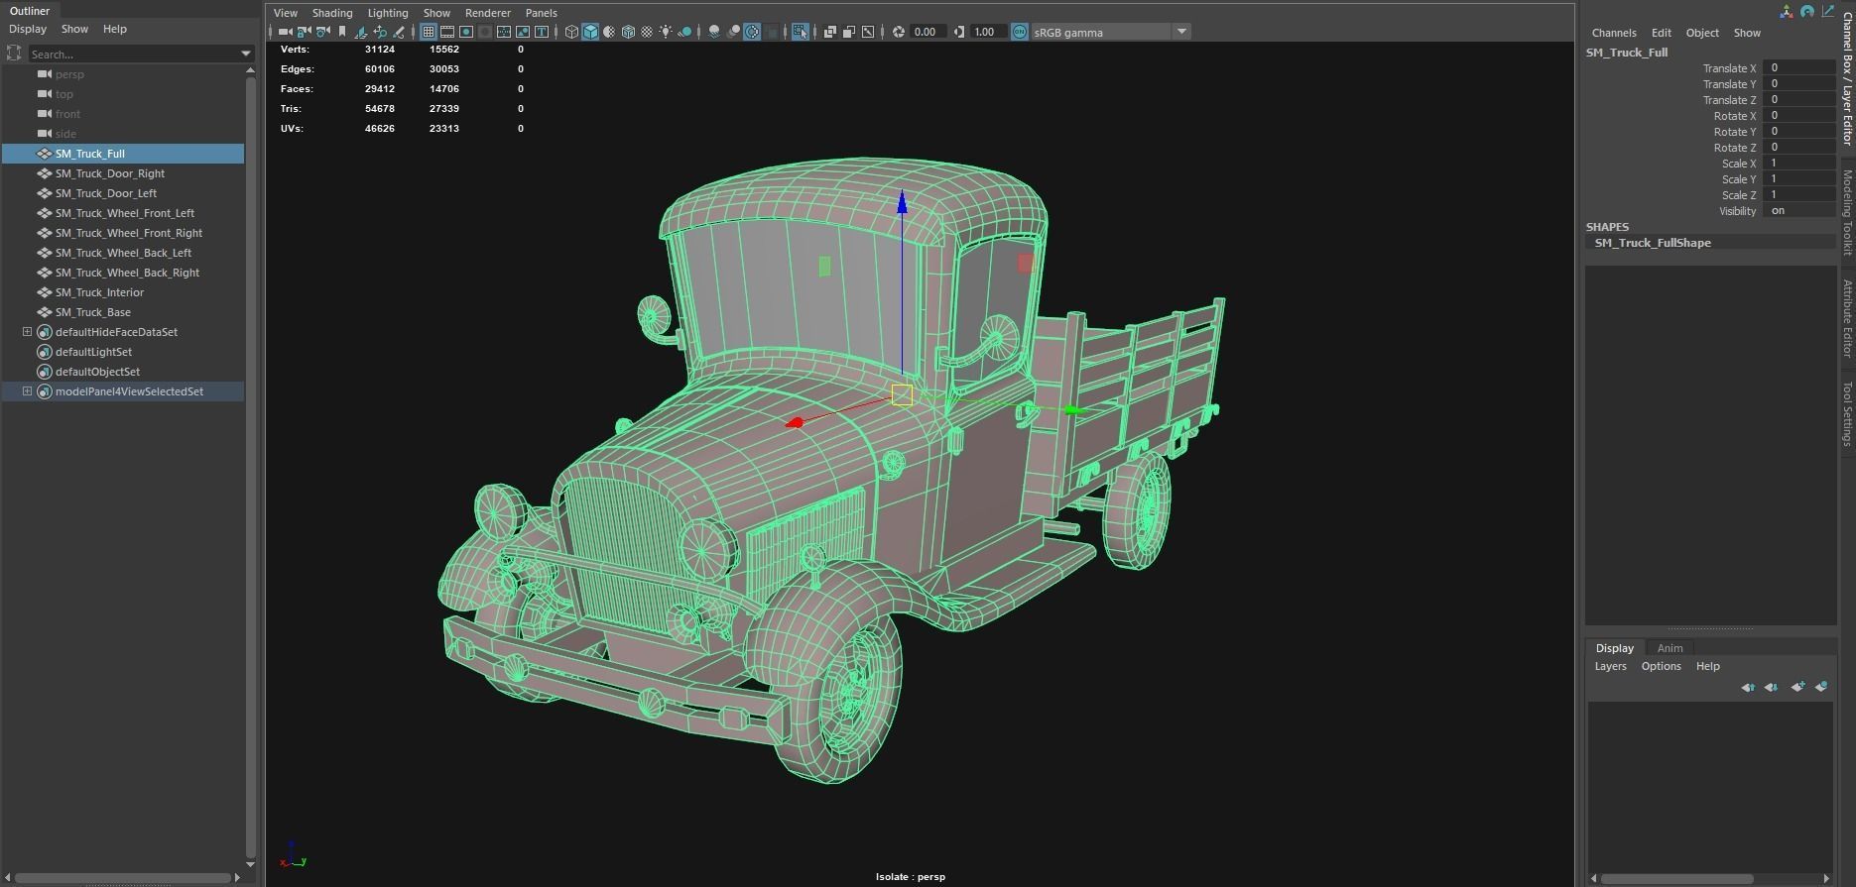Switch viewport to Wireframe shading
The height and width of the screenshot is (887, 1856).
(x=571, y=32)
